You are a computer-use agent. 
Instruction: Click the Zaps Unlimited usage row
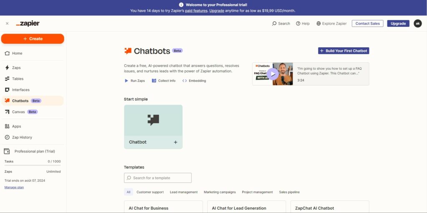pos(33,172)
